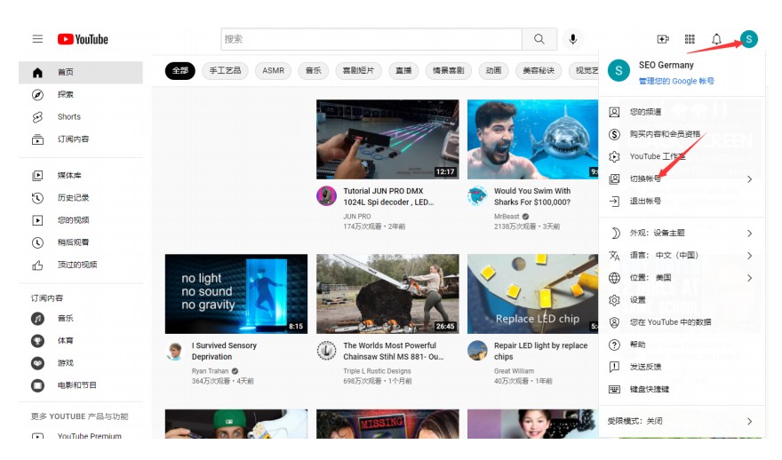Viewport: 782px width, 460px height.
Task: Select the 直播 filter chip
Action: pos(403,71)
